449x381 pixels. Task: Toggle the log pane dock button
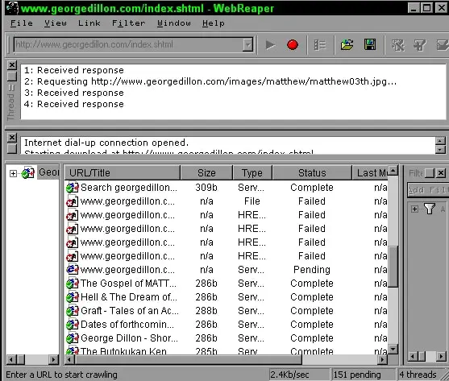coord(12,148)
